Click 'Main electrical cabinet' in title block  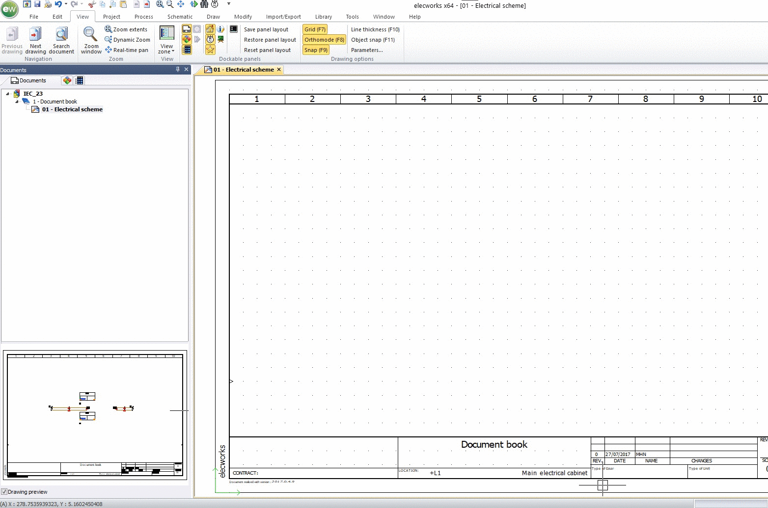pos(554,473)
